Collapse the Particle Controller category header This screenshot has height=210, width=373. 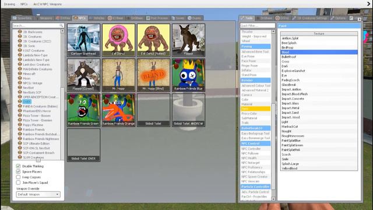pyautogui.click(x=255, y=187)
